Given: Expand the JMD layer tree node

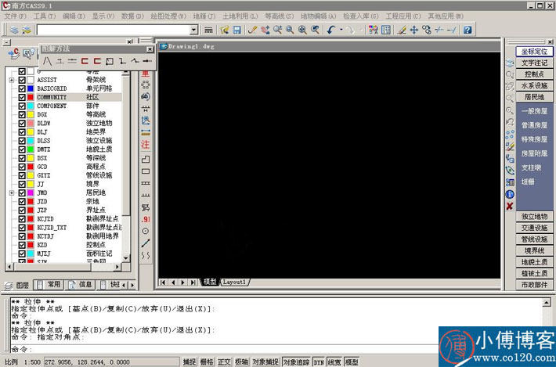Looking at the screenshot, I should (12, 192).
